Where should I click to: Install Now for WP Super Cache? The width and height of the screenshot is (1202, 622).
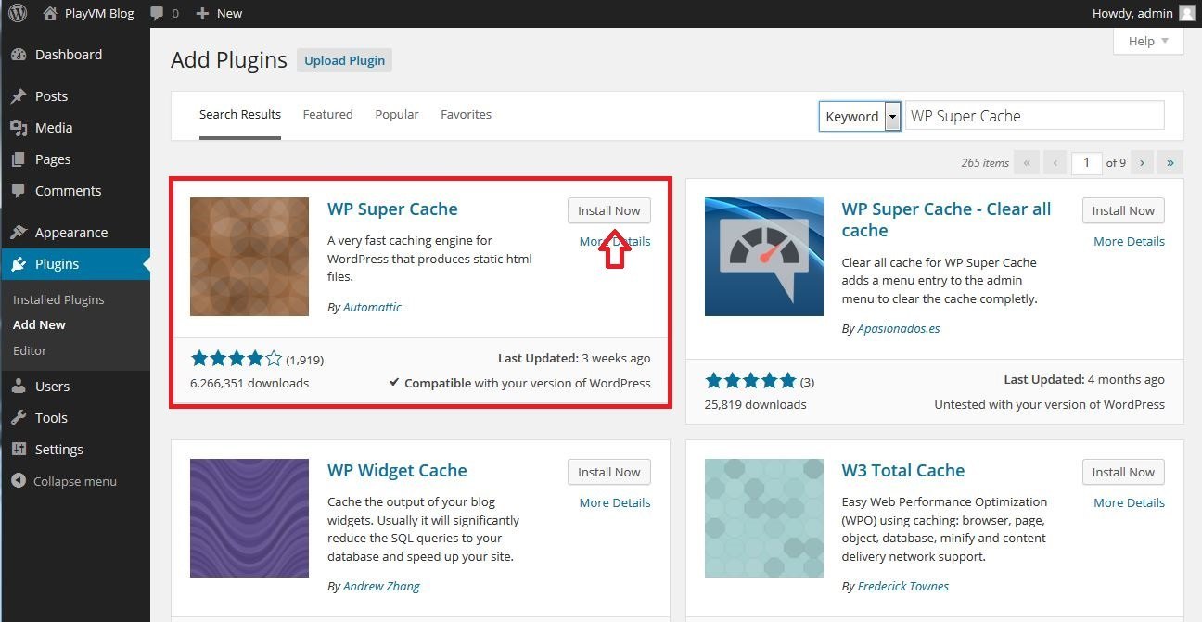pos(608,210)
